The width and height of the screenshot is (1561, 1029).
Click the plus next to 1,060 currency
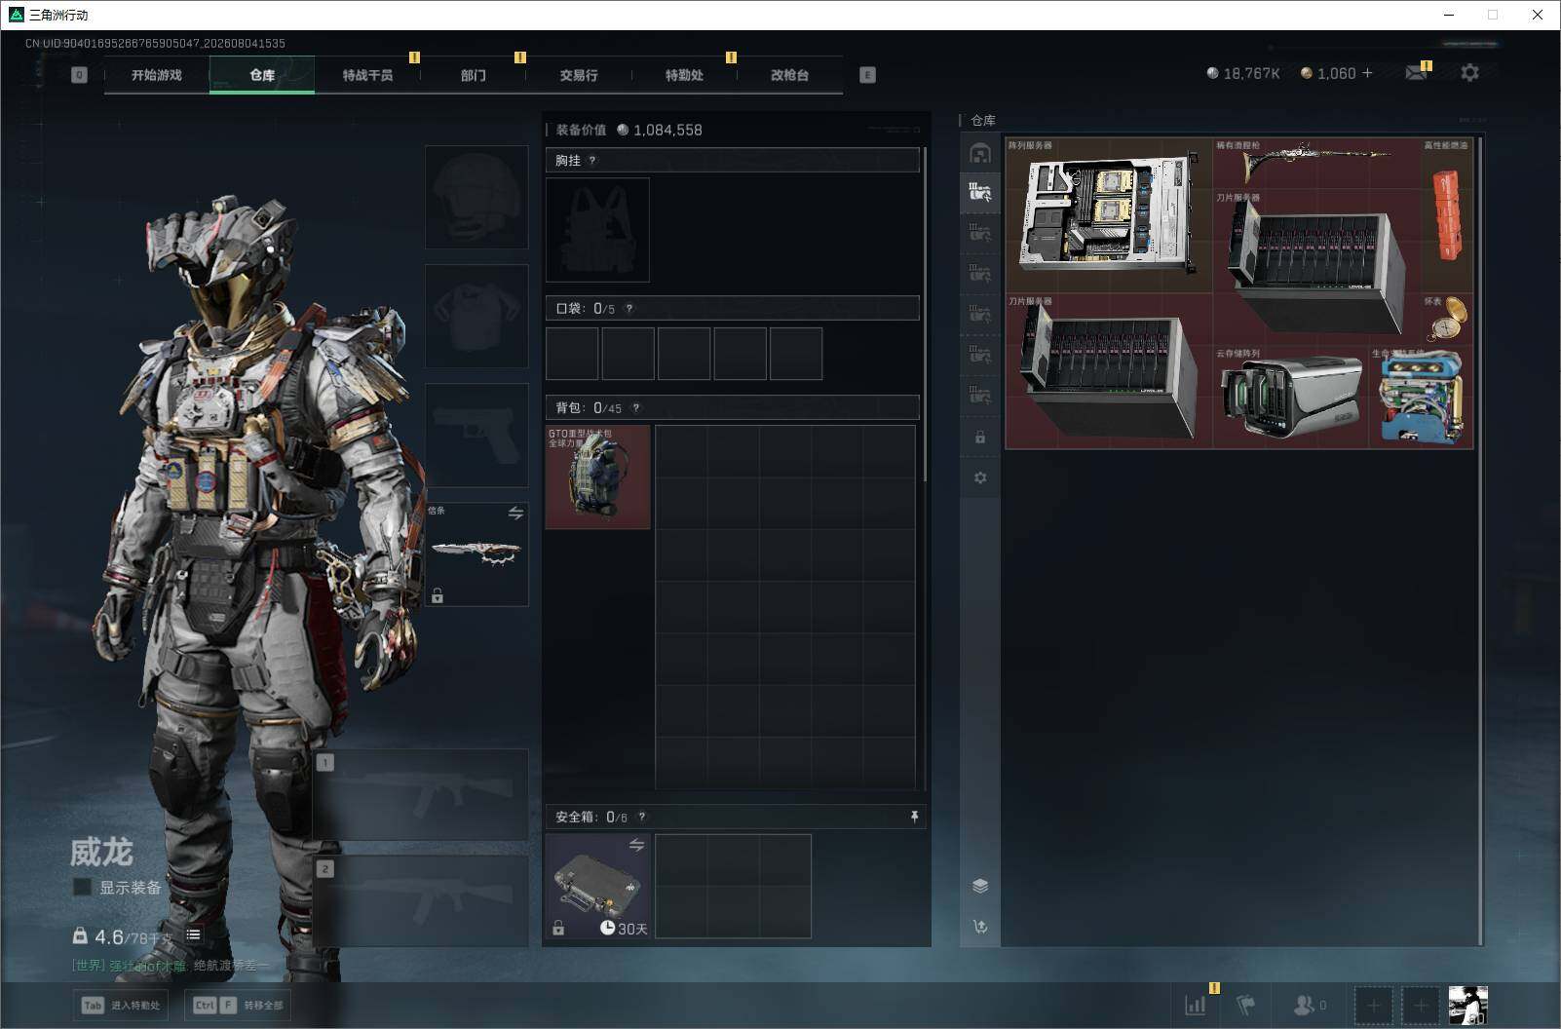(1367, 73)
